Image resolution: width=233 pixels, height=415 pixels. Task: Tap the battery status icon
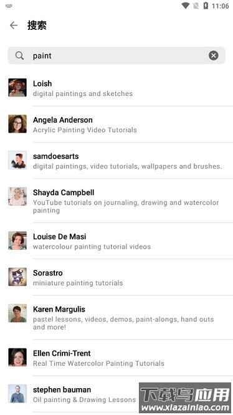pos(206,6)
